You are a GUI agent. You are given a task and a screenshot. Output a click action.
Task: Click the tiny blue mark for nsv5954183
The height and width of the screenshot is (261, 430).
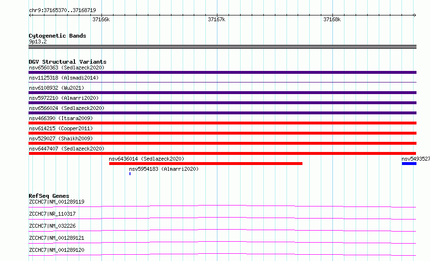pyautogui.click(x=130, y=174)
